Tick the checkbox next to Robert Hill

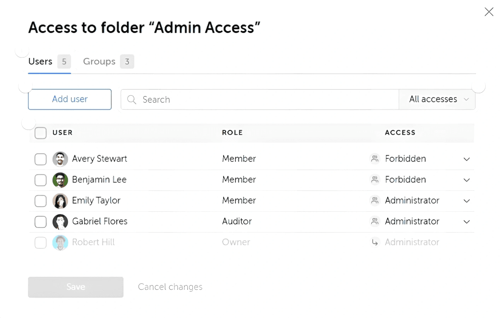point(40,243)
